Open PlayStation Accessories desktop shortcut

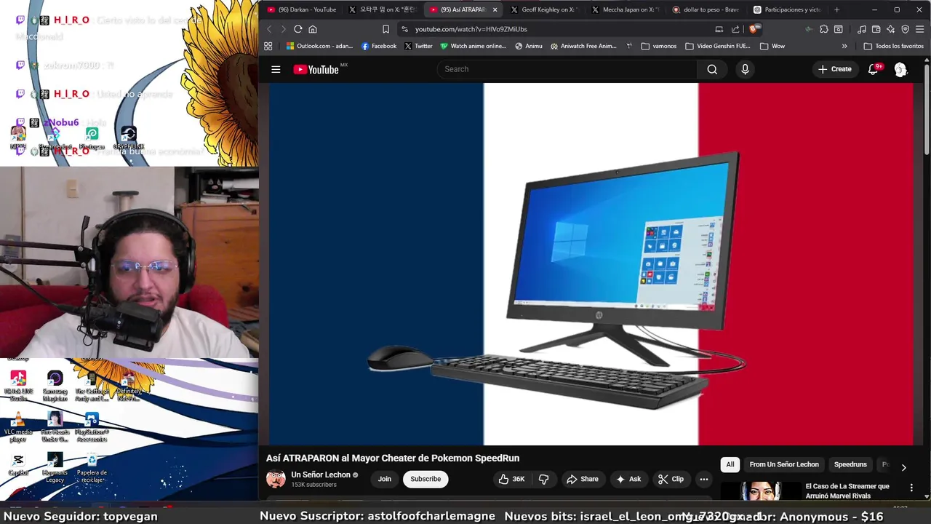point(92,427)
